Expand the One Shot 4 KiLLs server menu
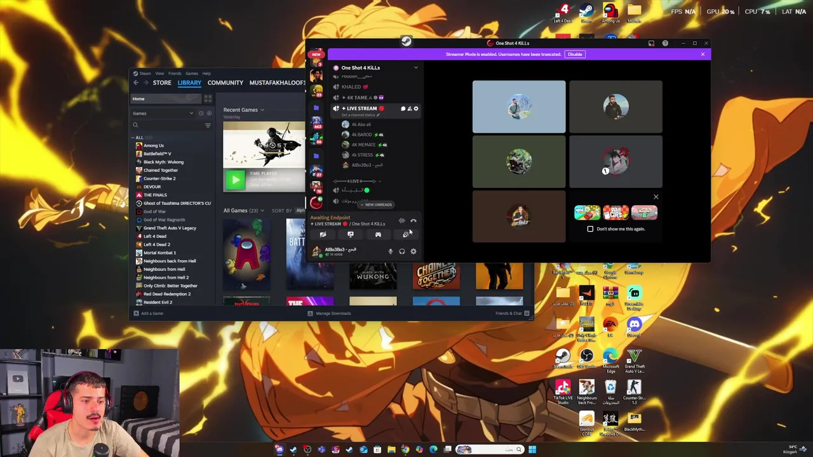The image size is (813, 457). (x=416, y=68)
